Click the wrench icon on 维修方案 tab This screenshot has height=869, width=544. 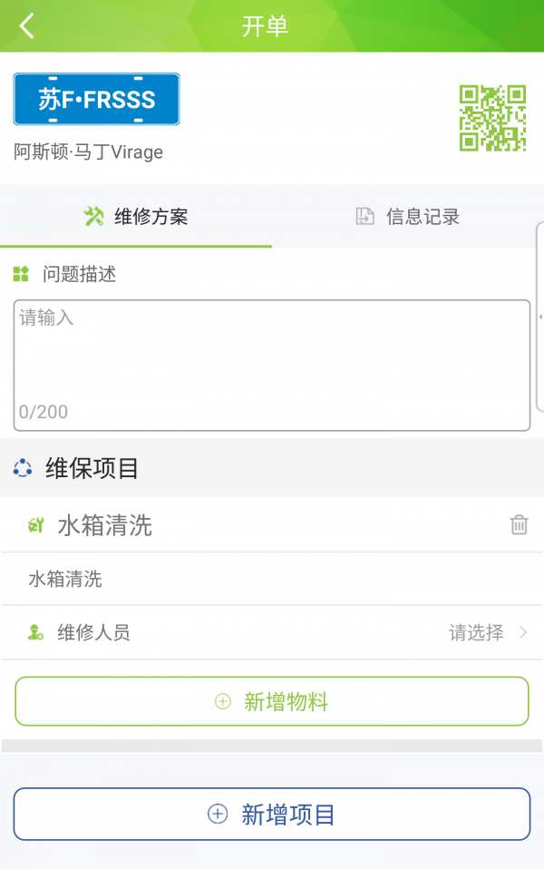92,217
